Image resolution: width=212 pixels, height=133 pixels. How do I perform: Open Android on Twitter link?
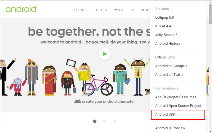tap(170, 75)
